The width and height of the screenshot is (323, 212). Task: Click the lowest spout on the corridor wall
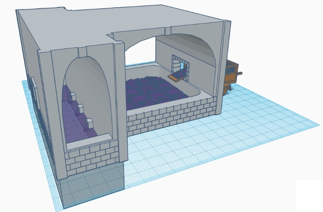(x=89, y=123)
